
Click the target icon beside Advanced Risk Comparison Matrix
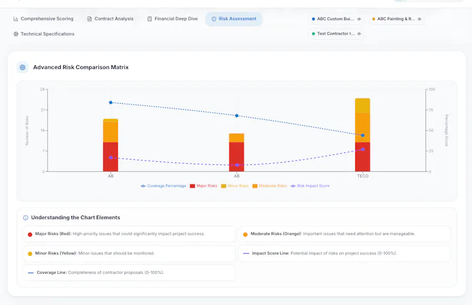tap(22, 67)
